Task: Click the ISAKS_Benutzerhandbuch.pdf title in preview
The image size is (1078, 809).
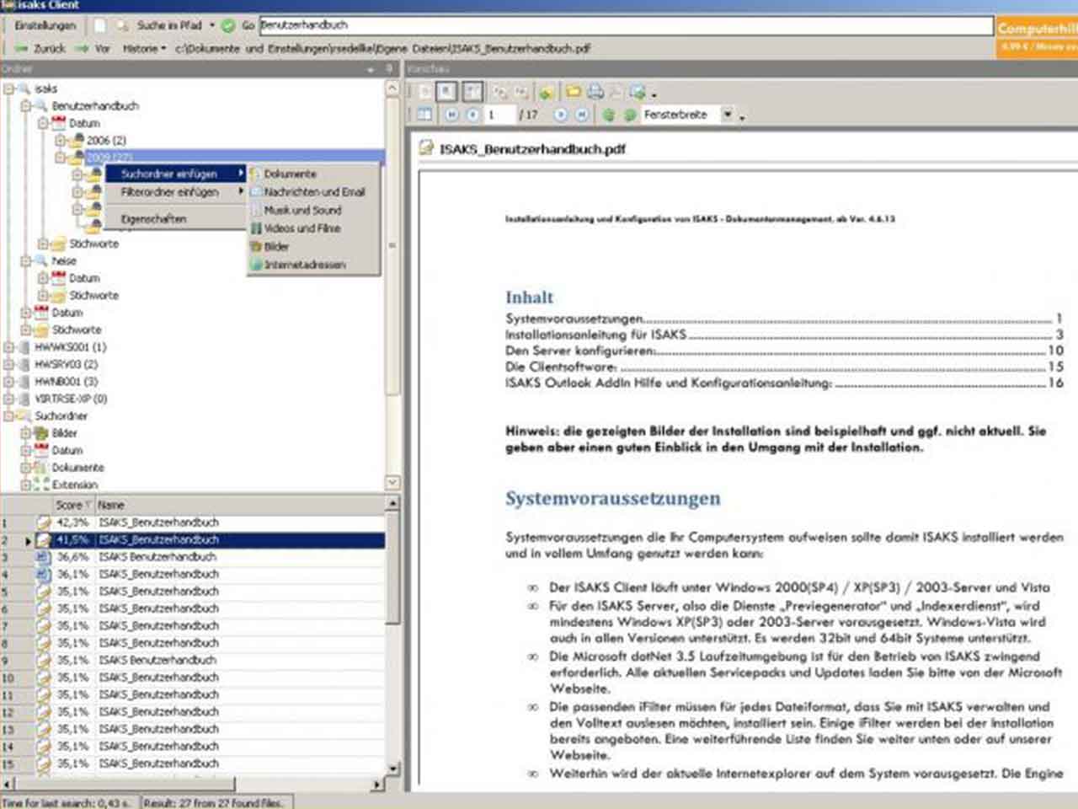Action: point(532,149)
